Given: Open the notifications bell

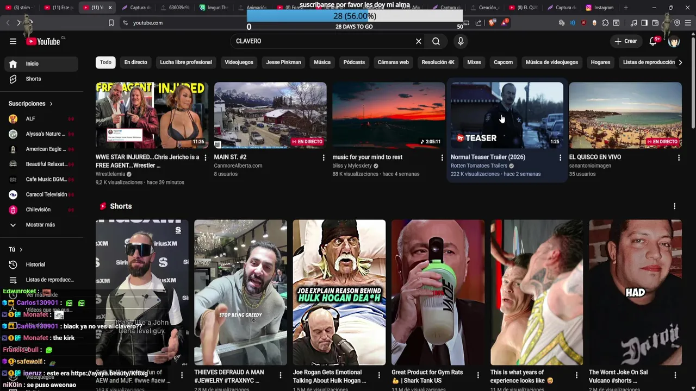Looking at the screenshot, I should 653,41.
